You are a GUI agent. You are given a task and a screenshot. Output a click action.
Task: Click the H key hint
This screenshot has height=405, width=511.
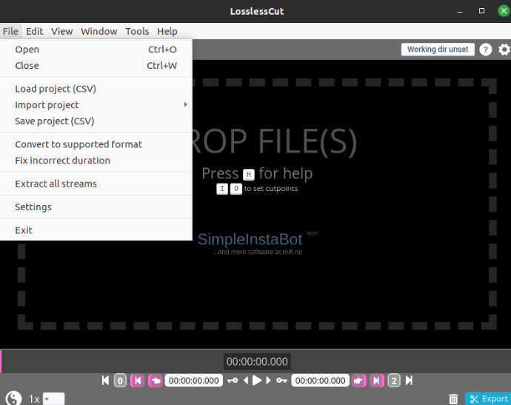(249, 175)
